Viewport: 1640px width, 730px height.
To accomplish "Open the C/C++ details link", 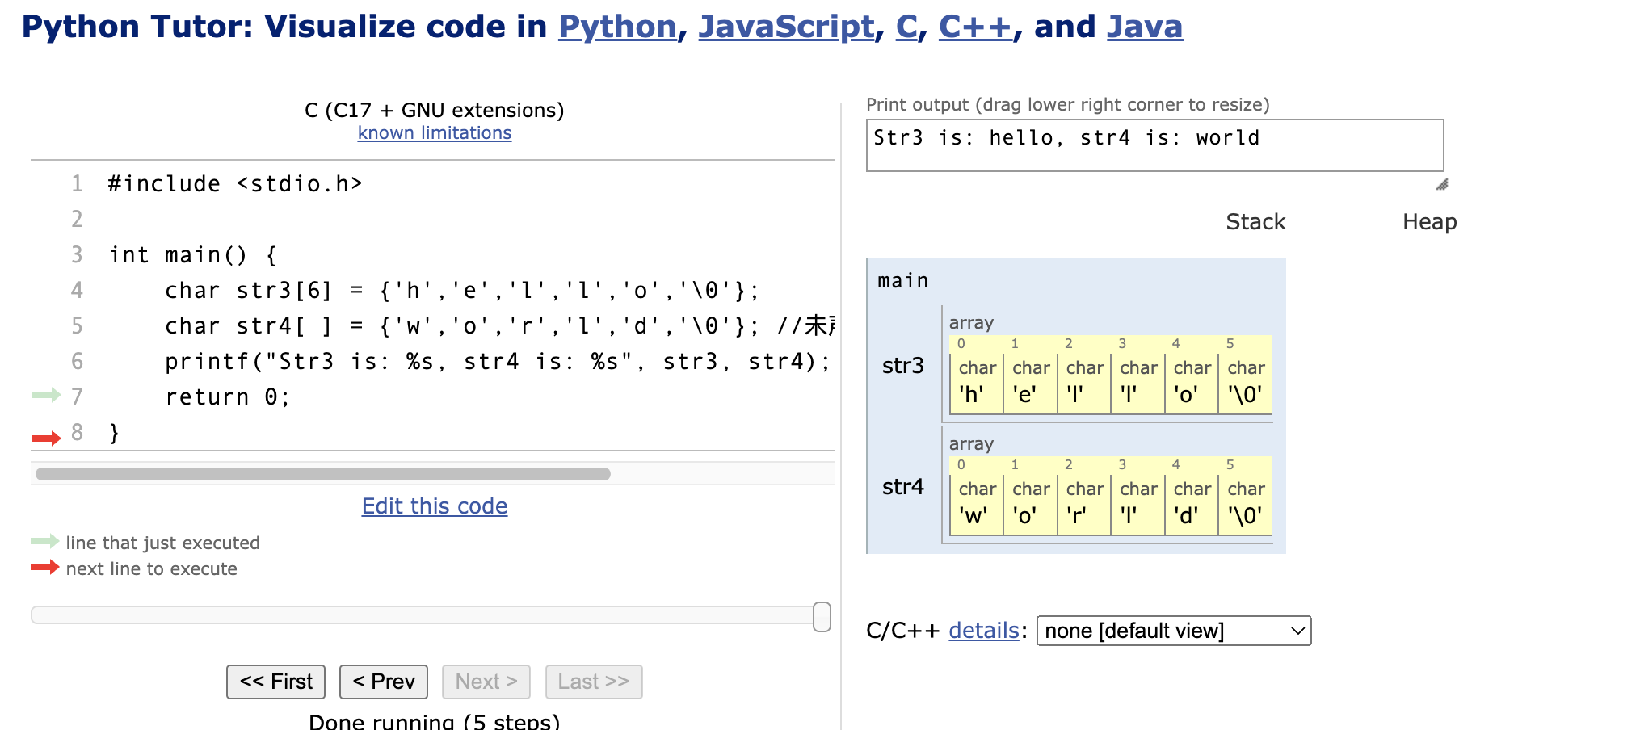I will pyautogui.click(x=983, y=631).
